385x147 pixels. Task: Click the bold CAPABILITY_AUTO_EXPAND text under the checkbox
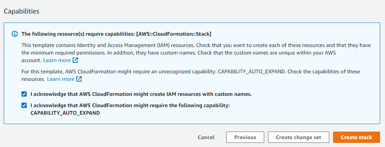click(65, 113)
